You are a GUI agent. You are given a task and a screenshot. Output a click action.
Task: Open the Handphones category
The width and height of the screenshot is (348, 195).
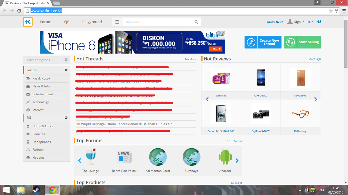[x=42, y=142]
